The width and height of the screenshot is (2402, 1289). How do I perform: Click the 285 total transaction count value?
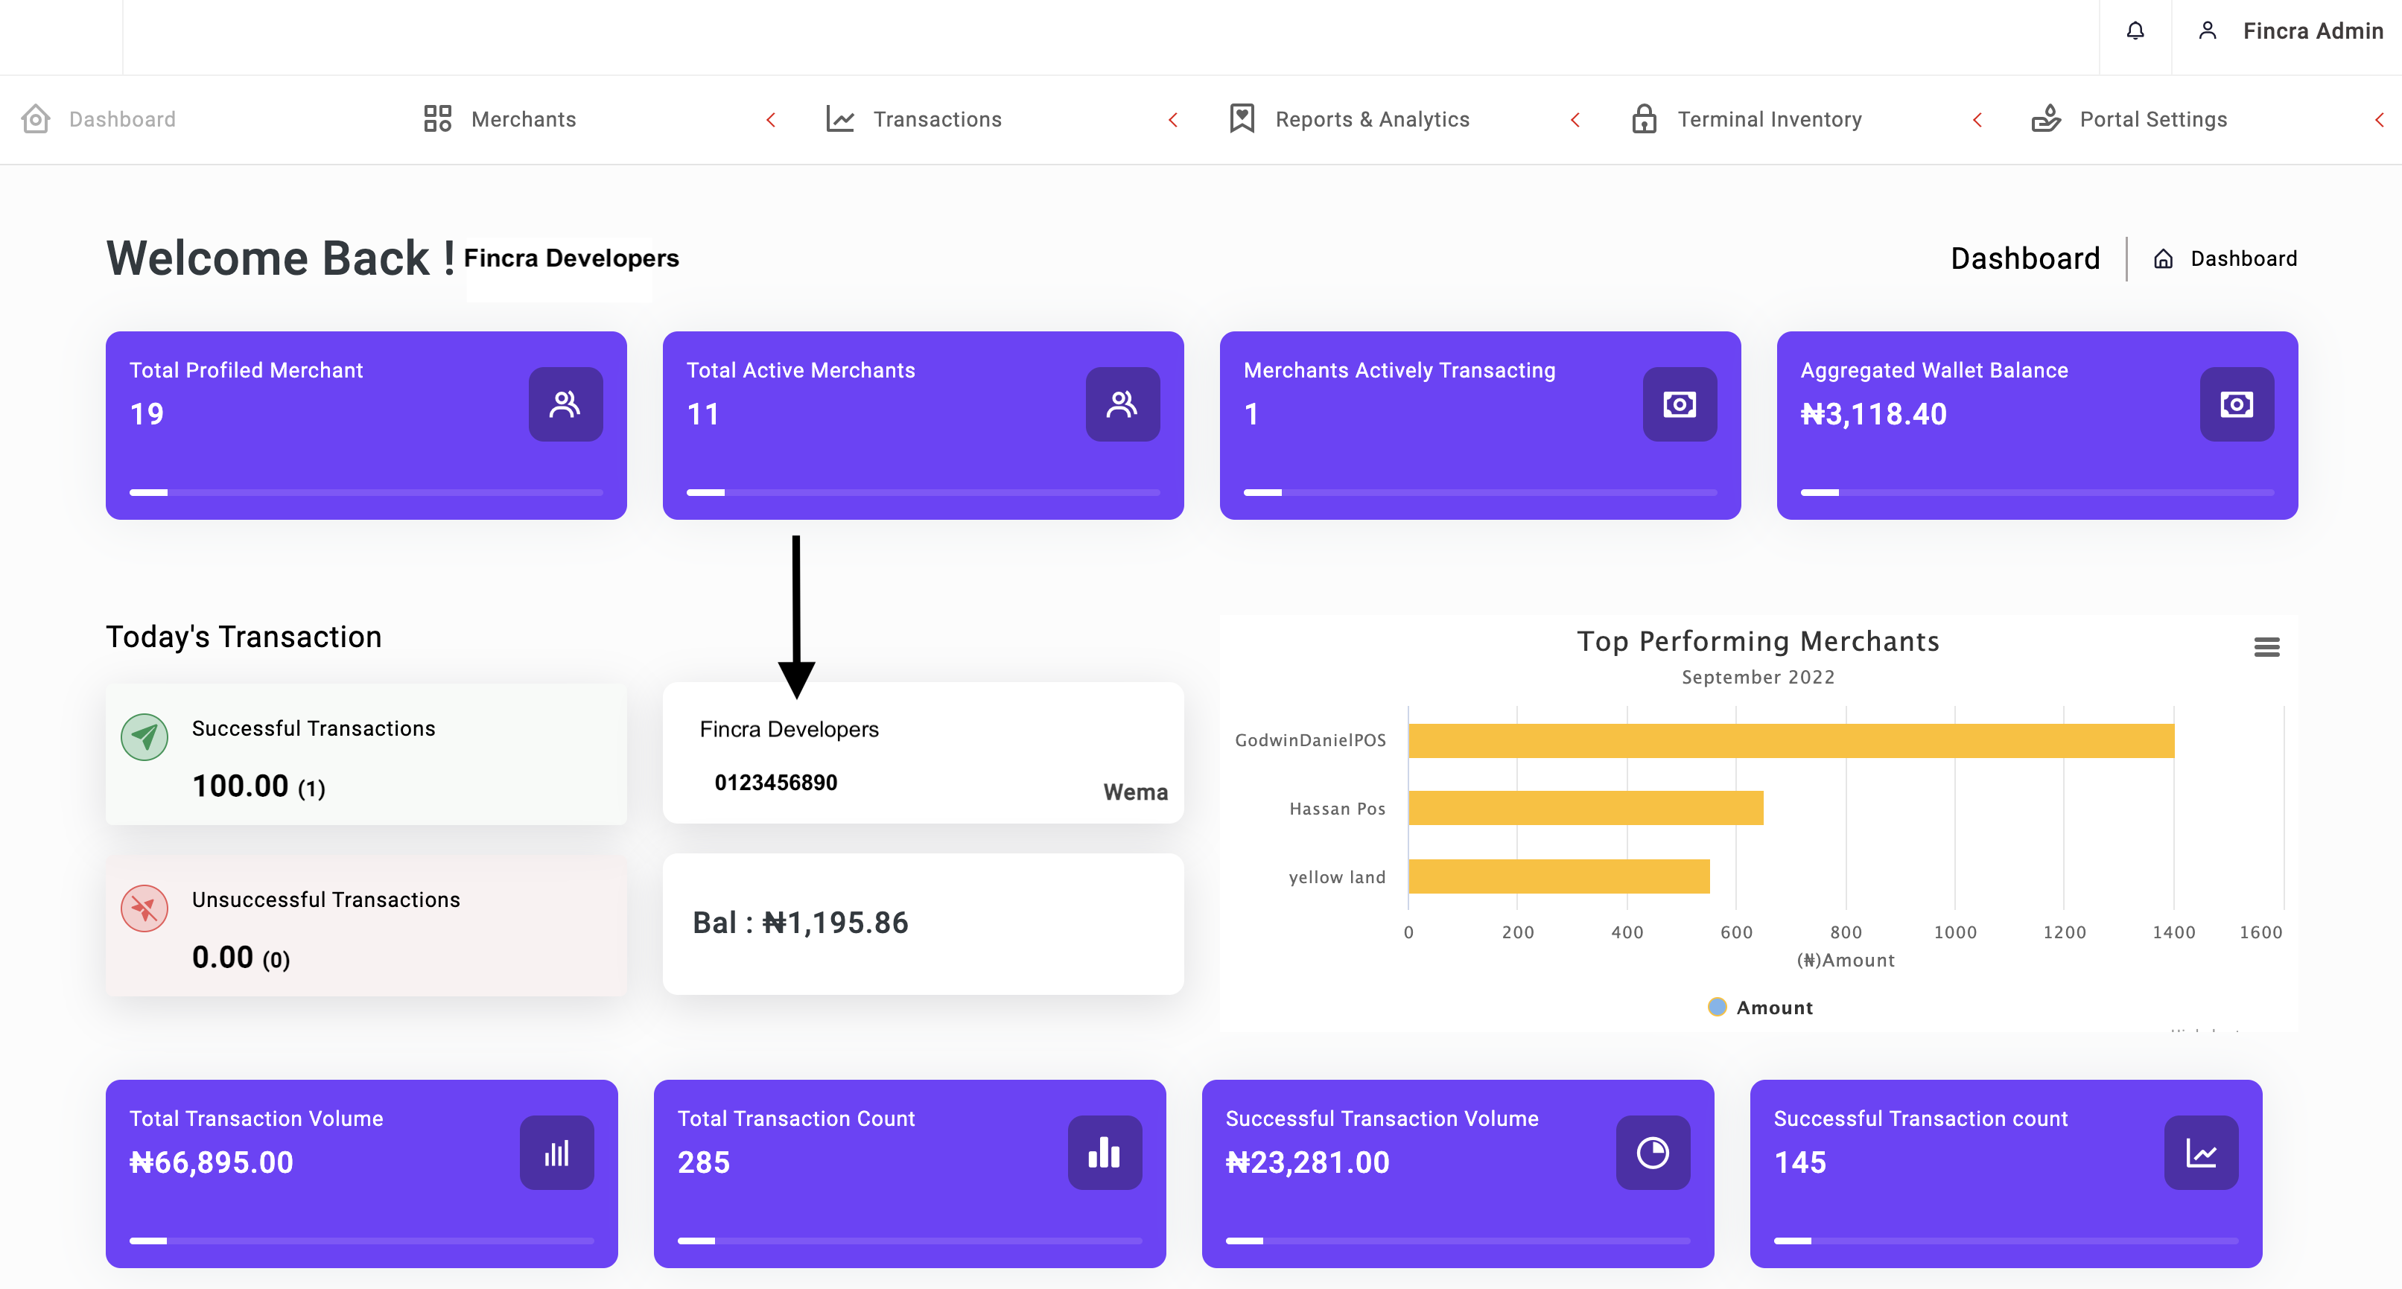703,1163
